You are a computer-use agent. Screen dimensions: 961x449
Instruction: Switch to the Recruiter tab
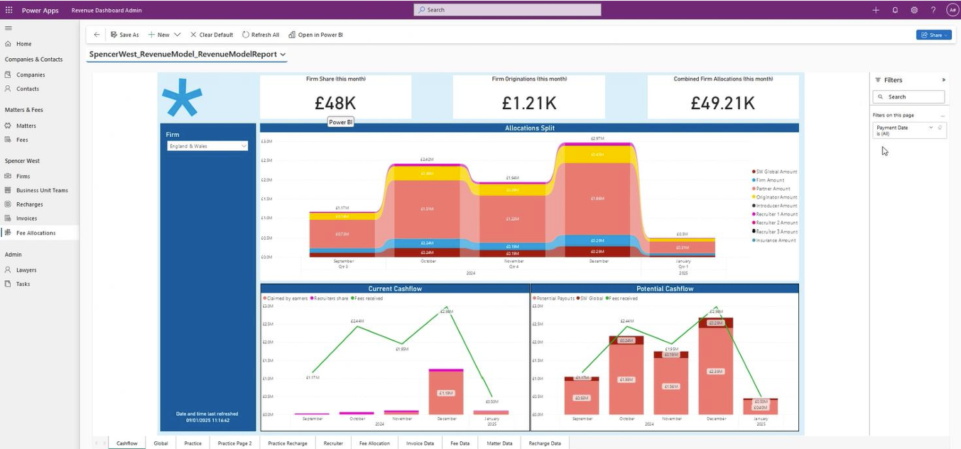(x=333, y=443)
